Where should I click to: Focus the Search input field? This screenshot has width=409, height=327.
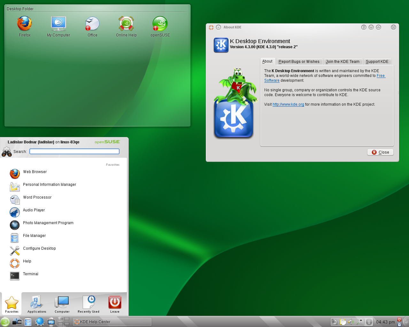[74, 151]
